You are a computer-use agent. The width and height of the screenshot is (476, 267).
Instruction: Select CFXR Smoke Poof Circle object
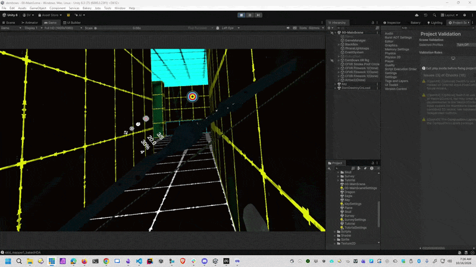pos(362,64)
